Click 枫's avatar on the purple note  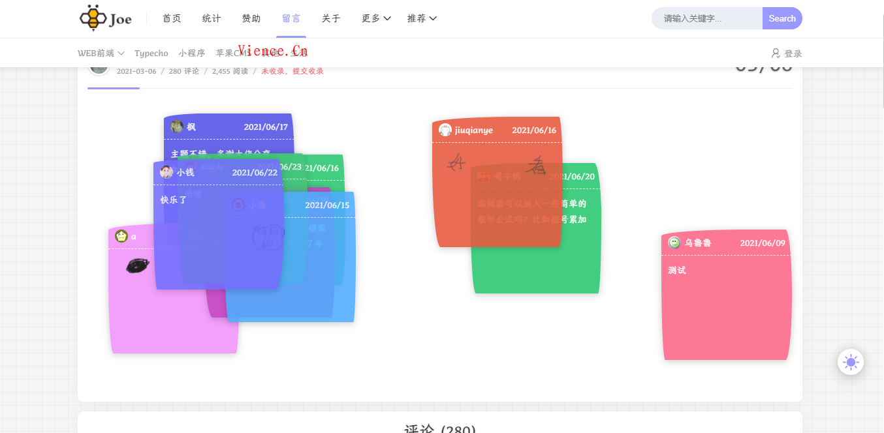coord(177,127)
